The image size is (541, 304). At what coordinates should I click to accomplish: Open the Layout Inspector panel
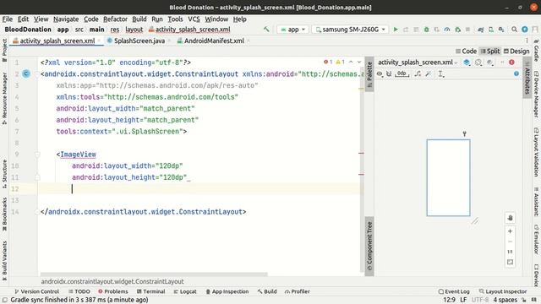click(503, 291)
